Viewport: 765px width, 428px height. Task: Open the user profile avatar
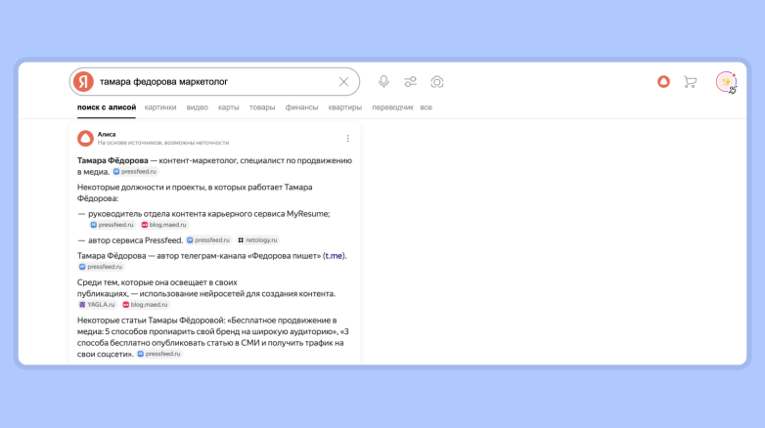(x=726, y=82)
